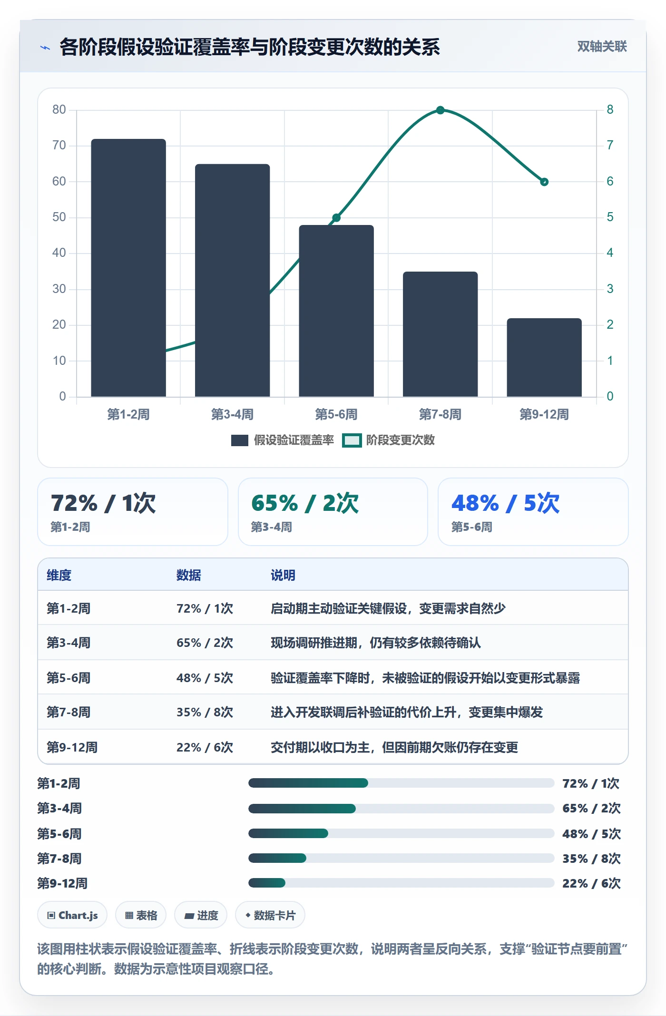The image size is (666, 1016).
Task: Click the diamond icon in the 数据卡片 tag
Action: (x=248, y=915)
